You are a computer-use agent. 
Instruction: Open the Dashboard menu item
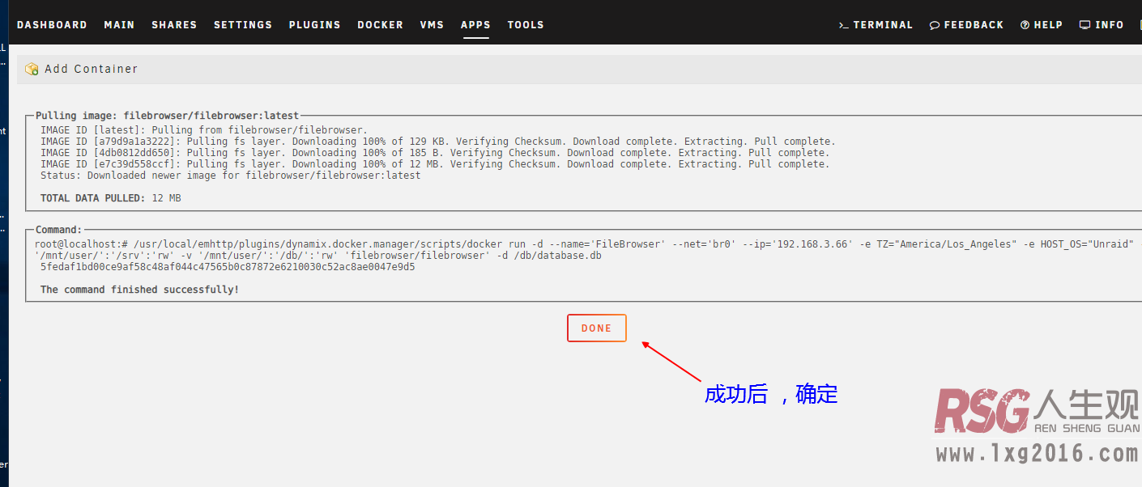52,25
